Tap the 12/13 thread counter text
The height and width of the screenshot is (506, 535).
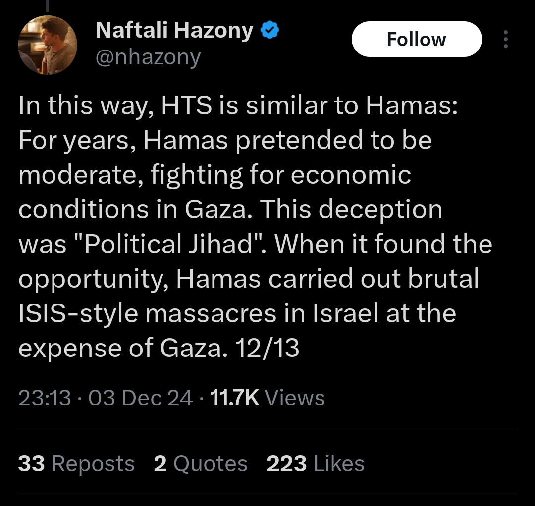click(267, 348)
